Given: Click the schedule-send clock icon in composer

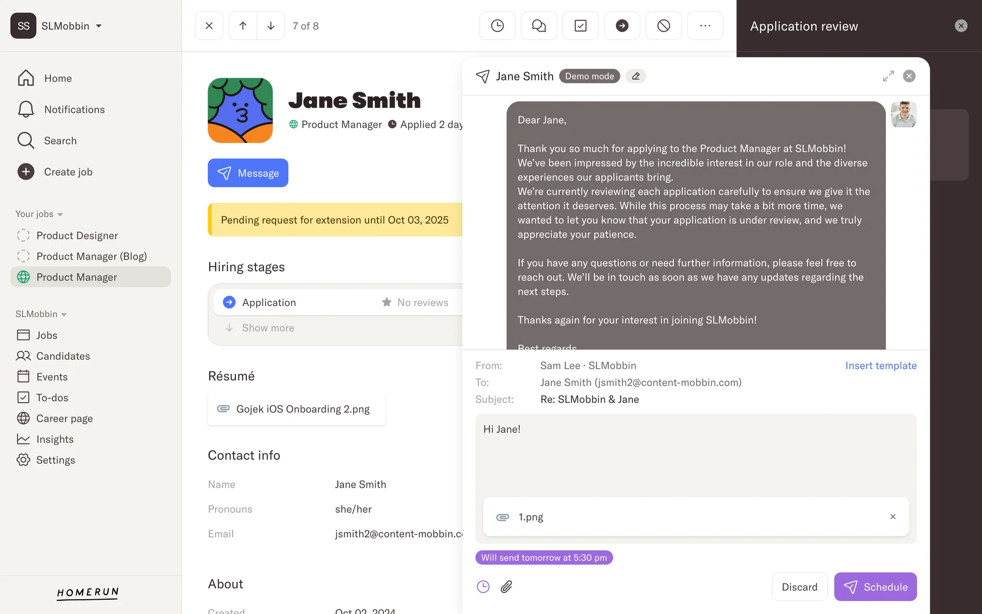Looking at the screenshot, I should pyautogui.click(x=483, y=586).
